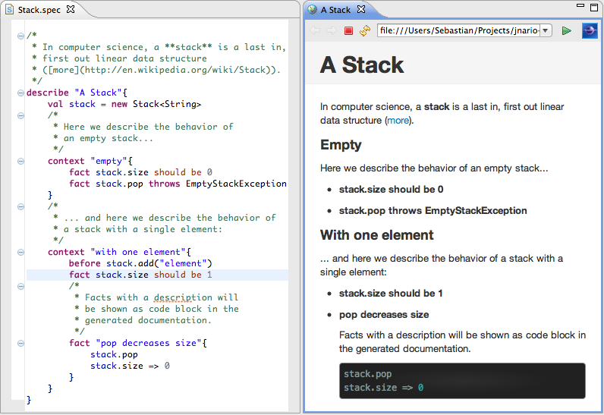The width and height of the screenshot is (604, 415).
Task: Click the green Go to URL arrow
Action: pyautogui.click(x=566, y=30)
